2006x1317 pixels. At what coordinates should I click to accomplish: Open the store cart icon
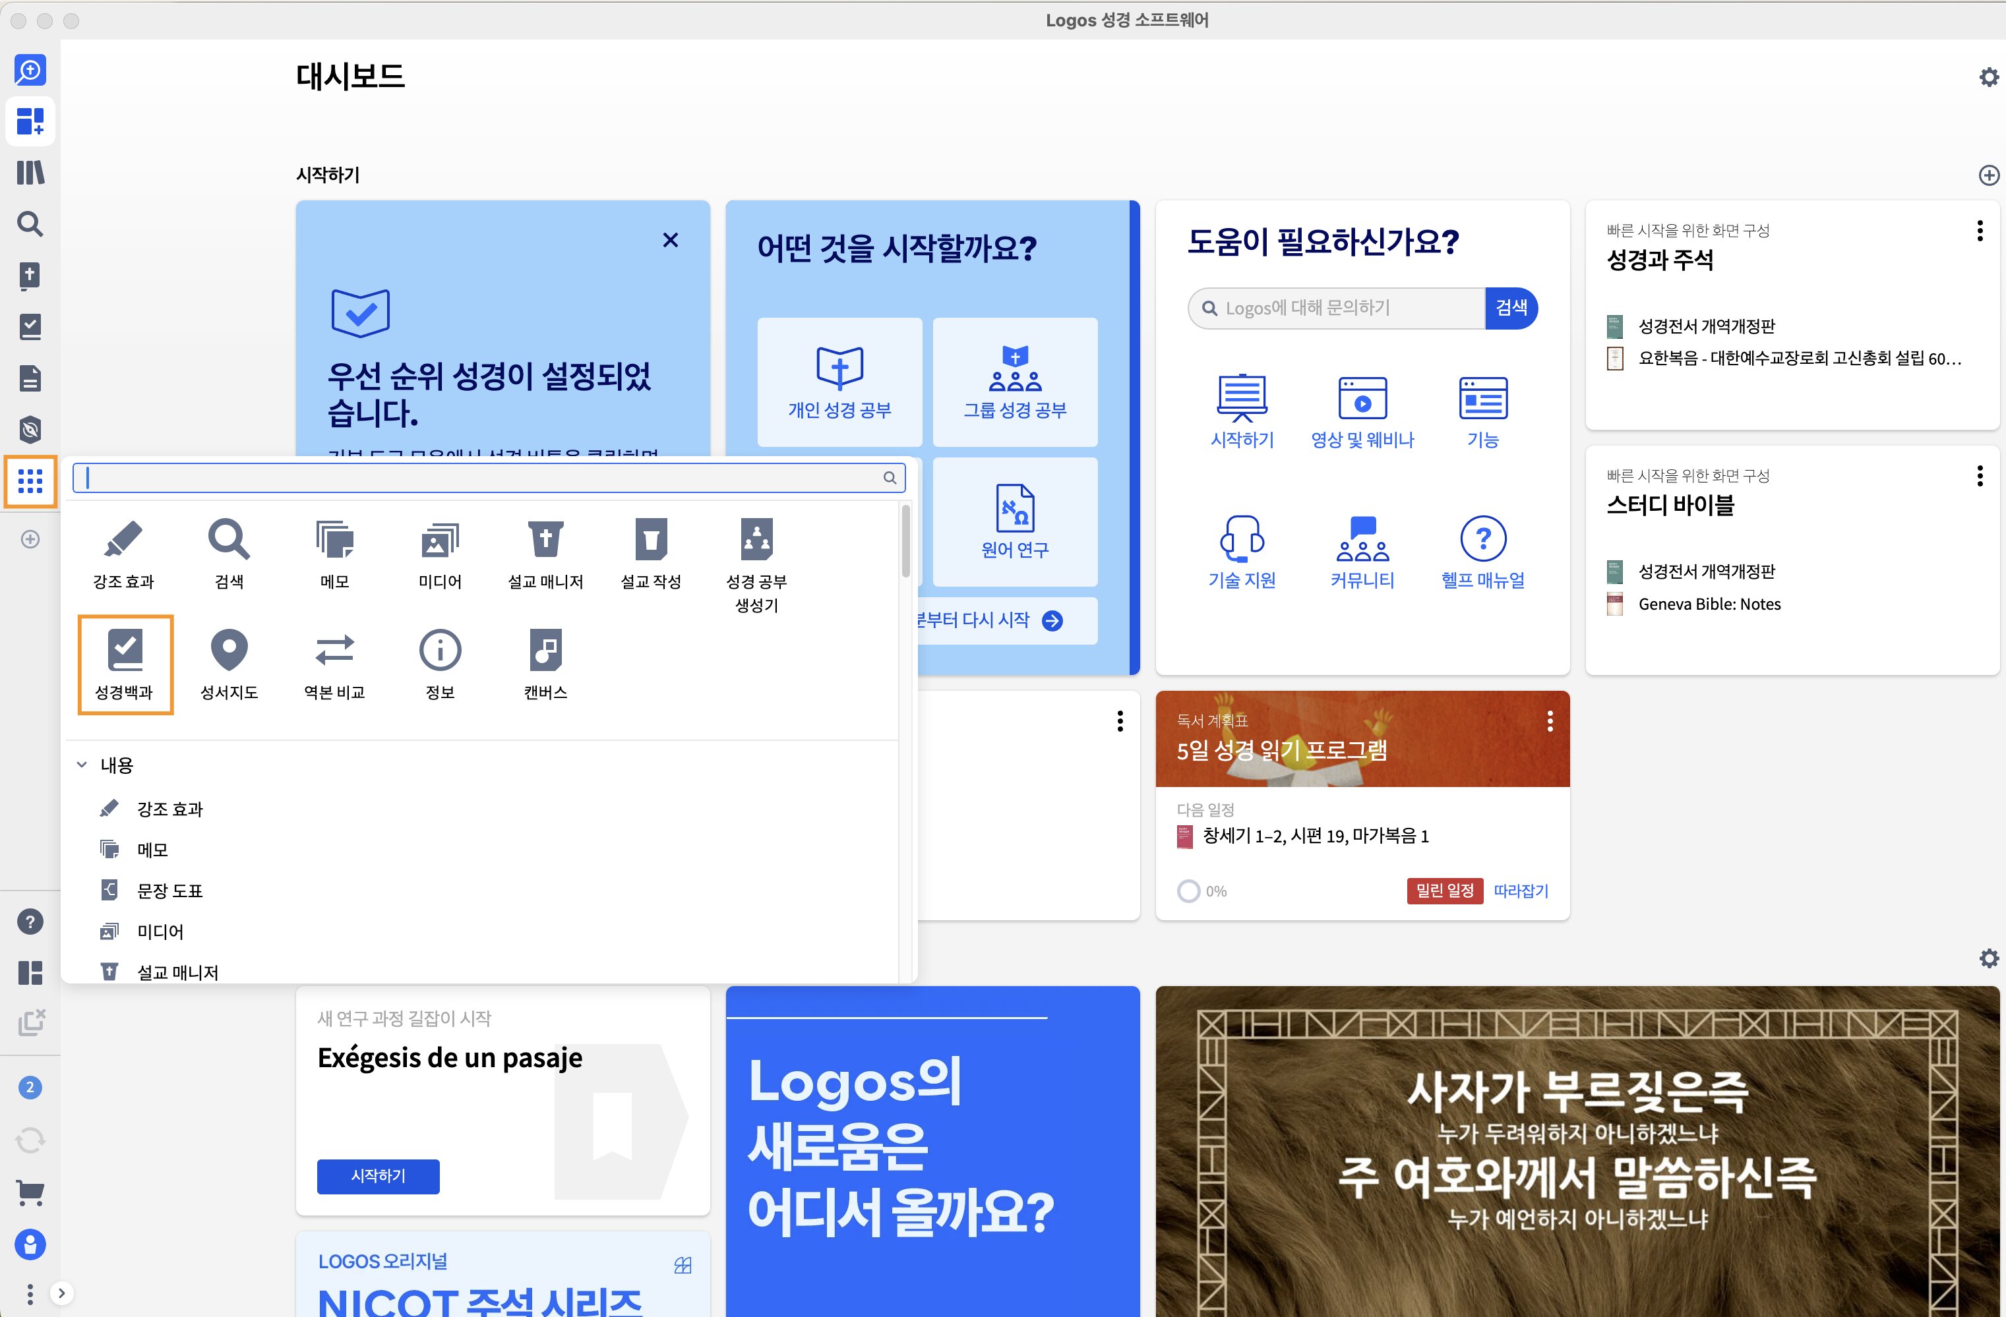click(x=30, y=1192)
